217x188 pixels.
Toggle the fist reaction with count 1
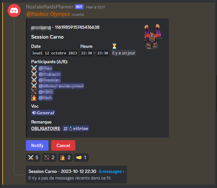point(81,158)
